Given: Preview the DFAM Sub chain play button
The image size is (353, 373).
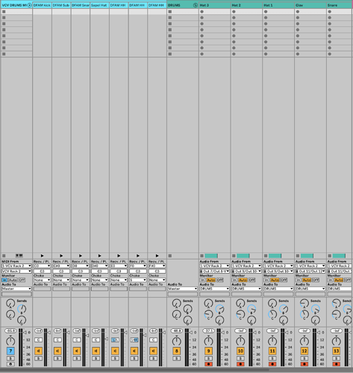Looking at the screenshot, I should click(61, 256).
